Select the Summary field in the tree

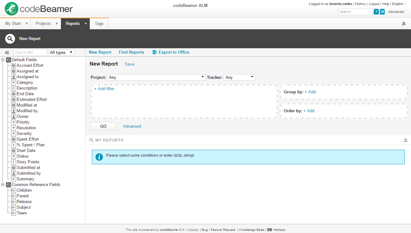click(x=25, y=179)
